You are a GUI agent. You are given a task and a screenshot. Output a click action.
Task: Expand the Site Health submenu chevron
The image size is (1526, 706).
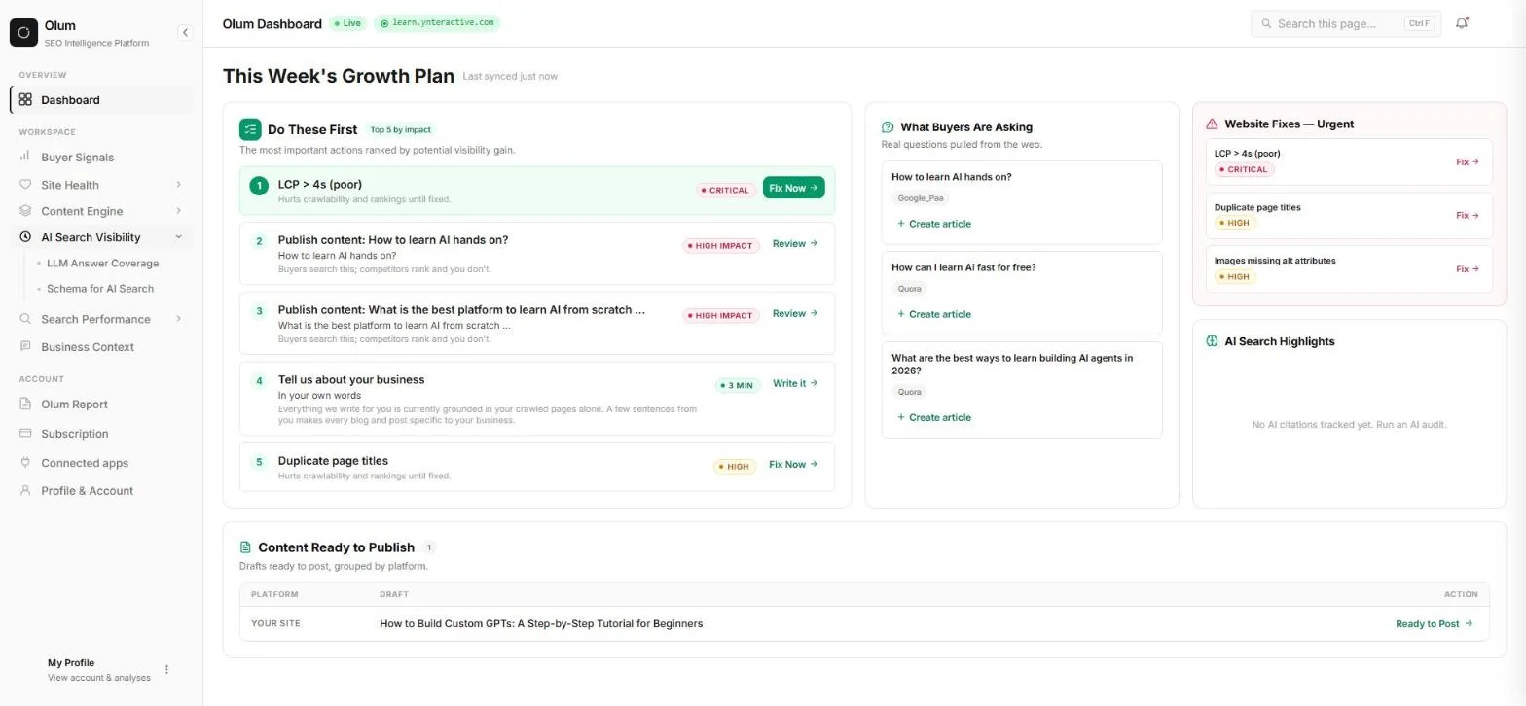(x=178, y=185)
